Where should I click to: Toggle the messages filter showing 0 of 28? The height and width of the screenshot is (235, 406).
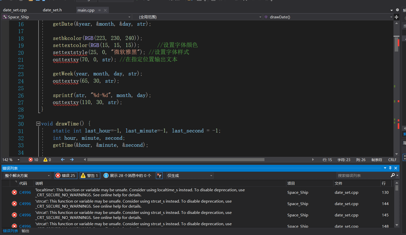[128, 175]
